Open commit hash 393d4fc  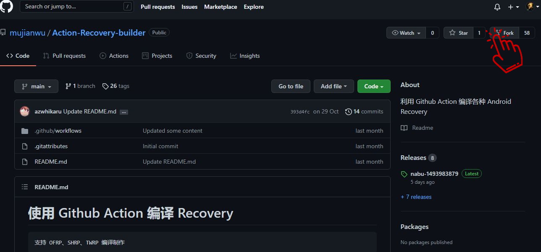(x=300, y=112)
